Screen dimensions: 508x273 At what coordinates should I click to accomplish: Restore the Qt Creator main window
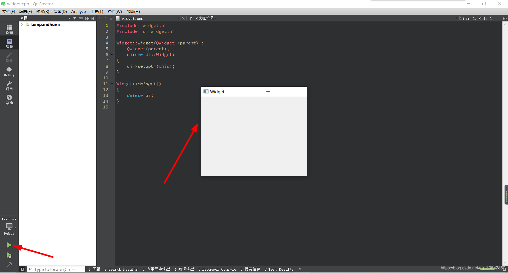point(484,4)
